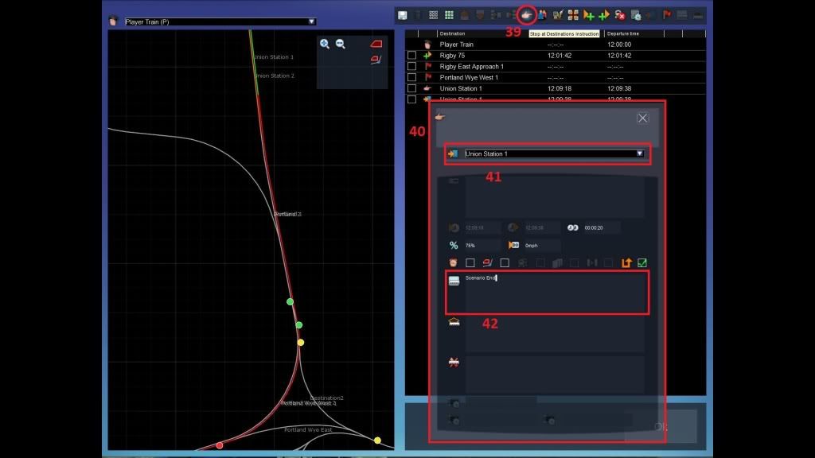
Task: Select the Portland Wye West 1 row
Action: coord(555,77)
